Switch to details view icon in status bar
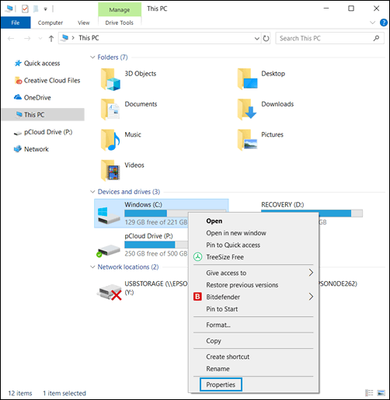Screen dimensions: 390x400 click(x=369, y=393)
